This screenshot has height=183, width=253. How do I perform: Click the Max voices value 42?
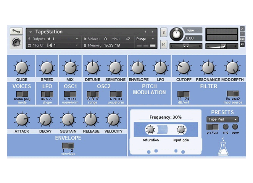pyautogui.click(x=128, y=39)
